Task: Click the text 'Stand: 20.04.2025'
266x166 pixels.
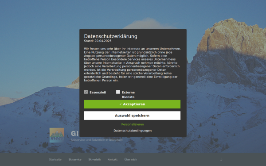Action: click(x=98, y=41)
